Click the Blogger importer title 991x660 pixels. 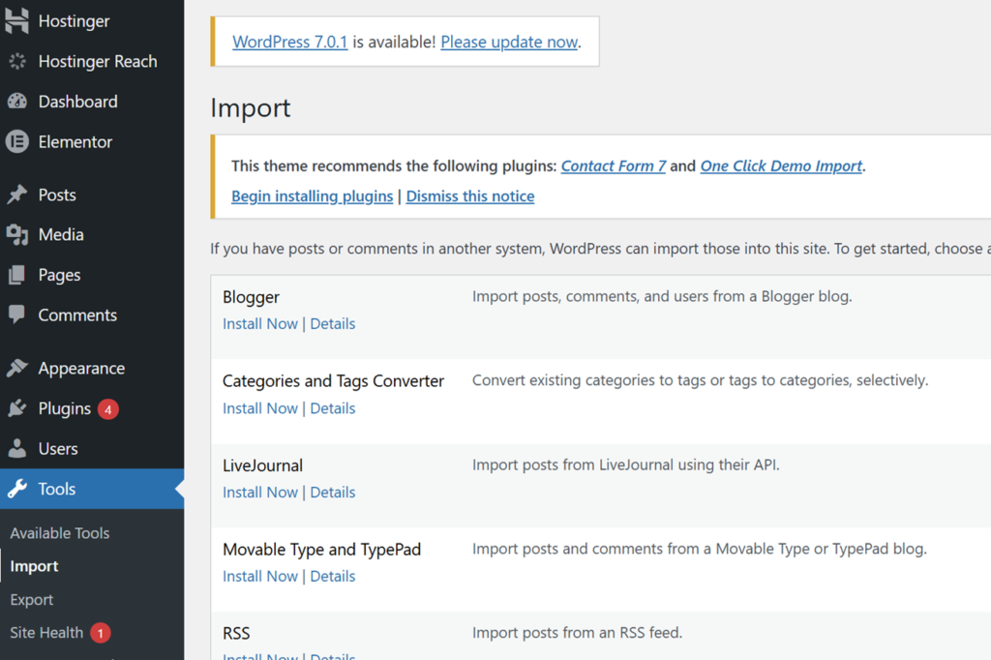pyautogui.click(x=251, y=297)
